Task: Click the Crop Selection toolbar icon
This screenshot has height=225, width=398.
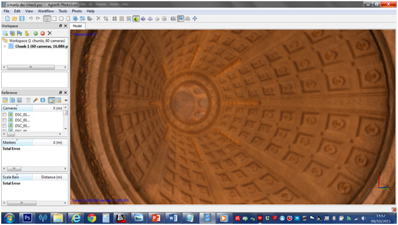Action: click(x=106, y=18)
